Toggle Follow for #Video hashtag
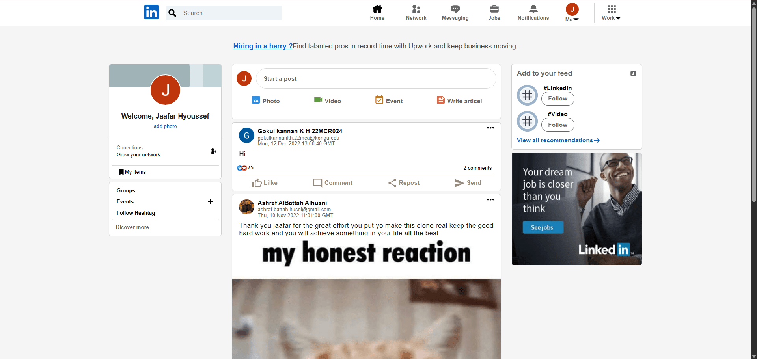The image size is (757, 359). coord(557,125)
